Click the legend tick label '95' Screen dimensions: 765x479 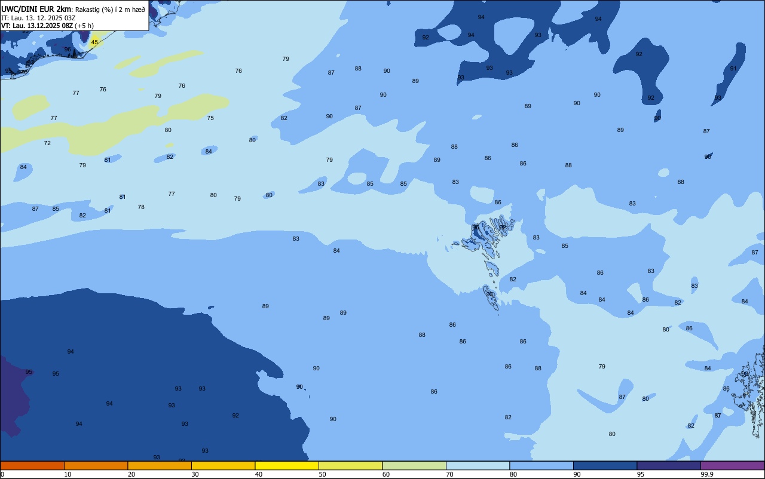pyautogui.click(x=640, y=474)
